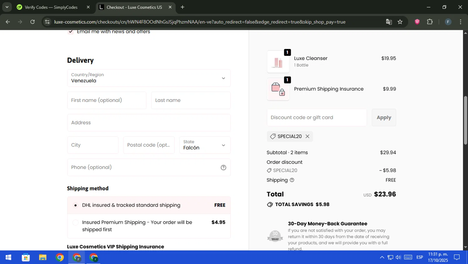Viewport: 468px width, 264px height.
Task: Click the SPECIAL20 tag icon chip
Action: [x=273, y=136]
